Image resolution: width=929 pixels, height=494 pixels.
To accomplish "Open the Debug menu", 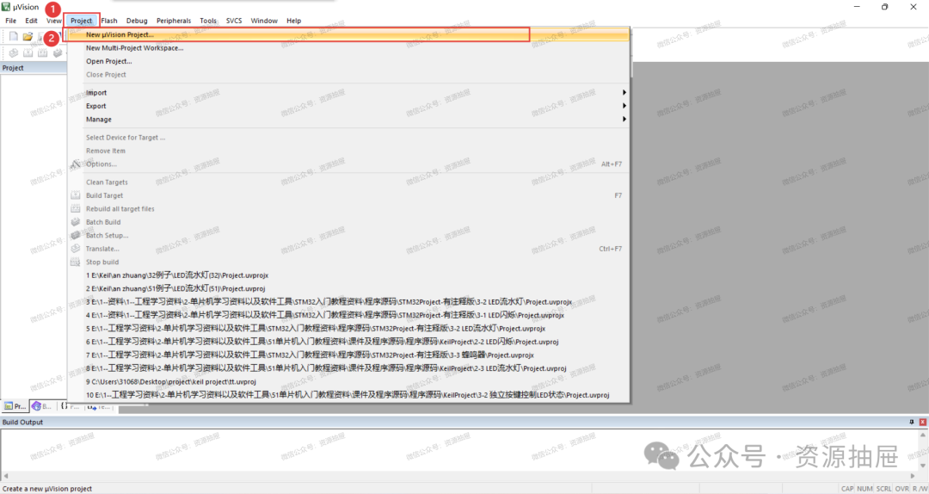I will coord(137,21).
